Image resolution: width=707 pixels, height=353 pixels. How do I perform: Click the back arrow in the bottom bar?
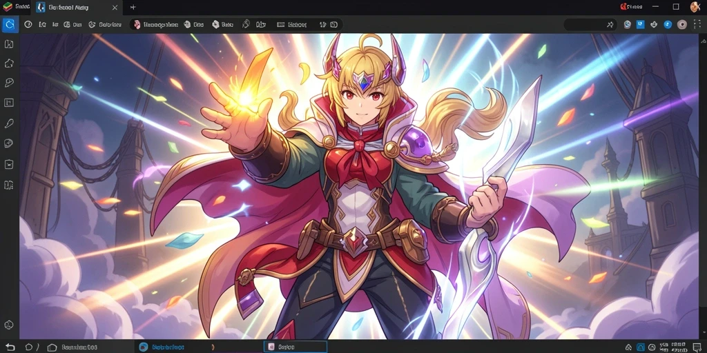click(x=10, y=347)
